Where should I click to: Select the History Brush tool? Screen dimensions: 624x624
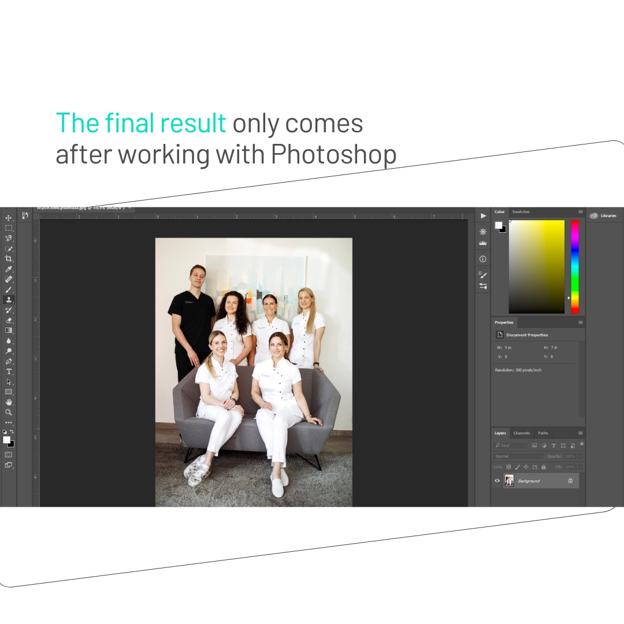point(8,310)
